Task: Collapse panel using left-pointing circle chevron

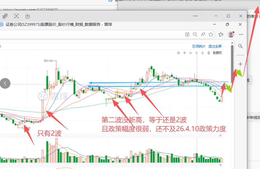Action: [x=5, y=83]
